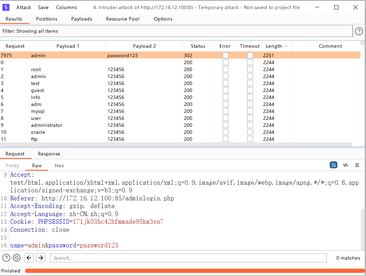Viewport: 366px width, 276px height.
Task: Toggle the word wrap icon in request viewer
Action: pyautogui.click(x=334, y=165)
